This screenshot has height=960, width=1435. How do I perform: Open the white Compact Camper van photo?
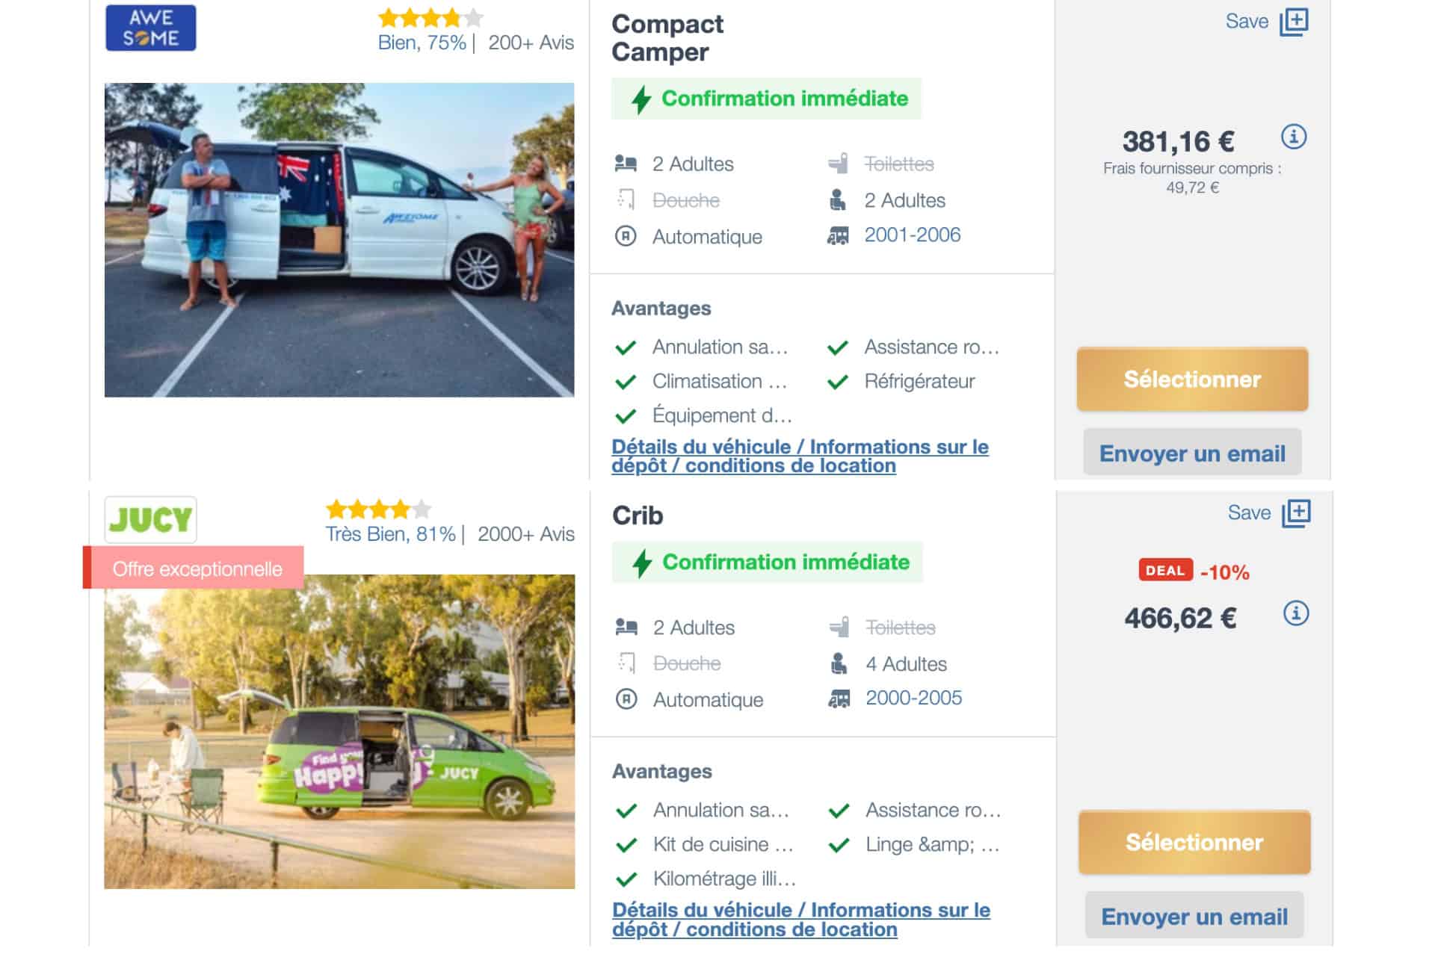click(339, 240)
